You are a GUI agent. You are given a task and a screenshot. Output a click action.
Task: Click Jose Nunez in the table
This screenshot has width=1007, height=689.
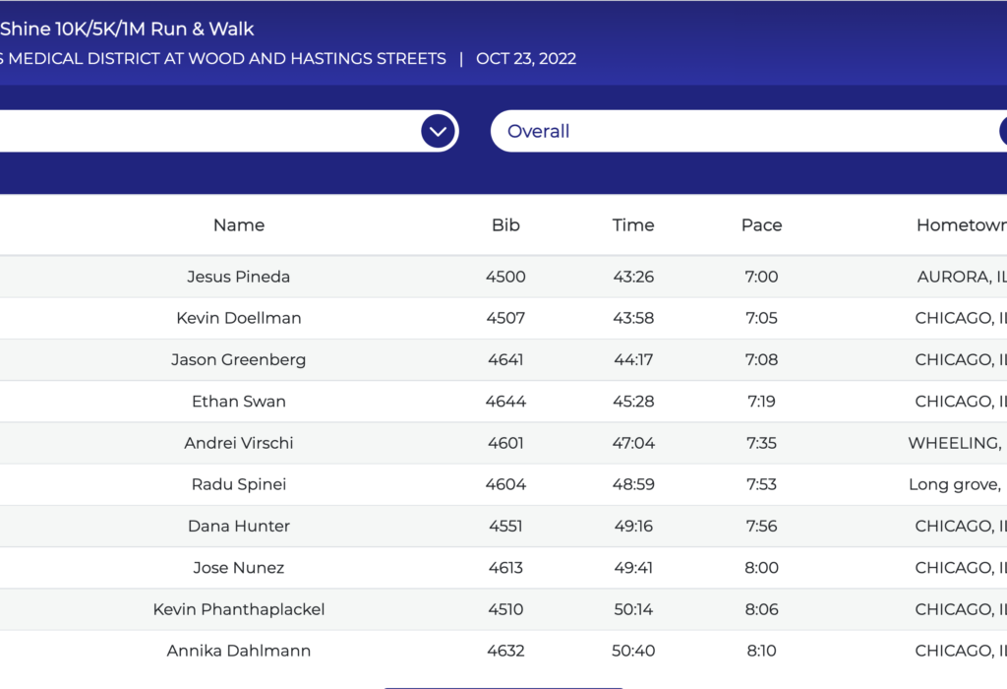[239, 568]
